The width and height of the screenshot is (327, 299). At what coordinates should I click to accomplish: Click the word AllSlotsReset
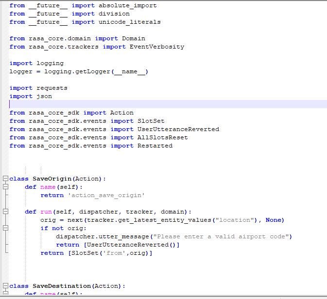pos(162,137)
